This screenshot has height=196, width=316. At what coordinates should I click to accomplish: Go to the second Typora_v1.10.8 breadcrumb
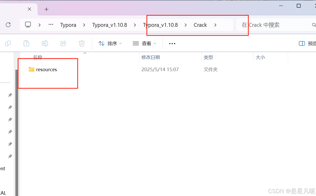click(160, 25)
